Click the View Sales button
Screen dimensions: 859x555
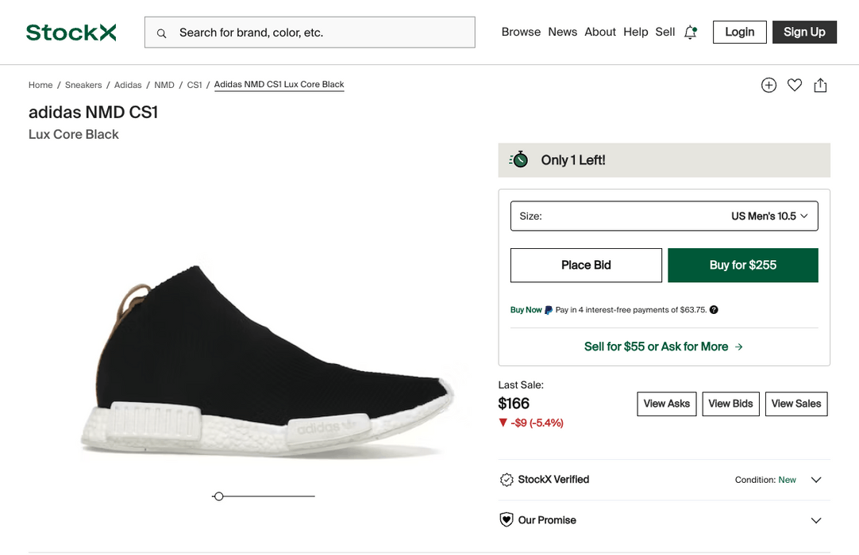click(795, 404)
